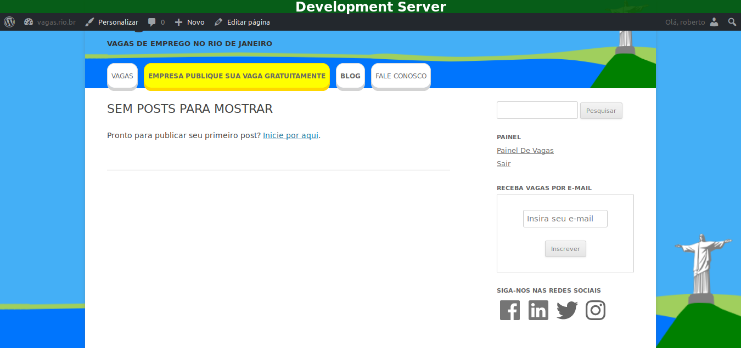Open the Facebook social icon
The image size is (741, 348).
coord(510,310)
